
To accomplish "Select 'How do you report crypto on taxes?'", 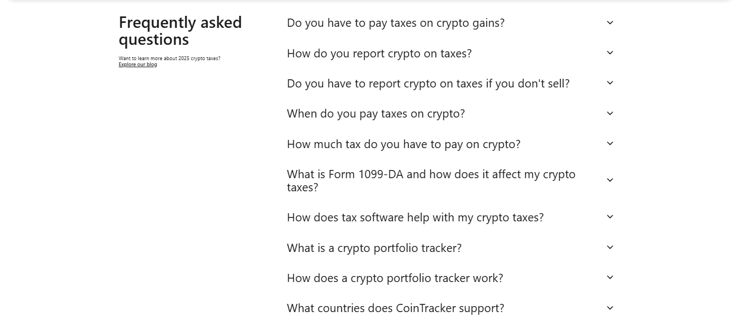I will [379, 54].
